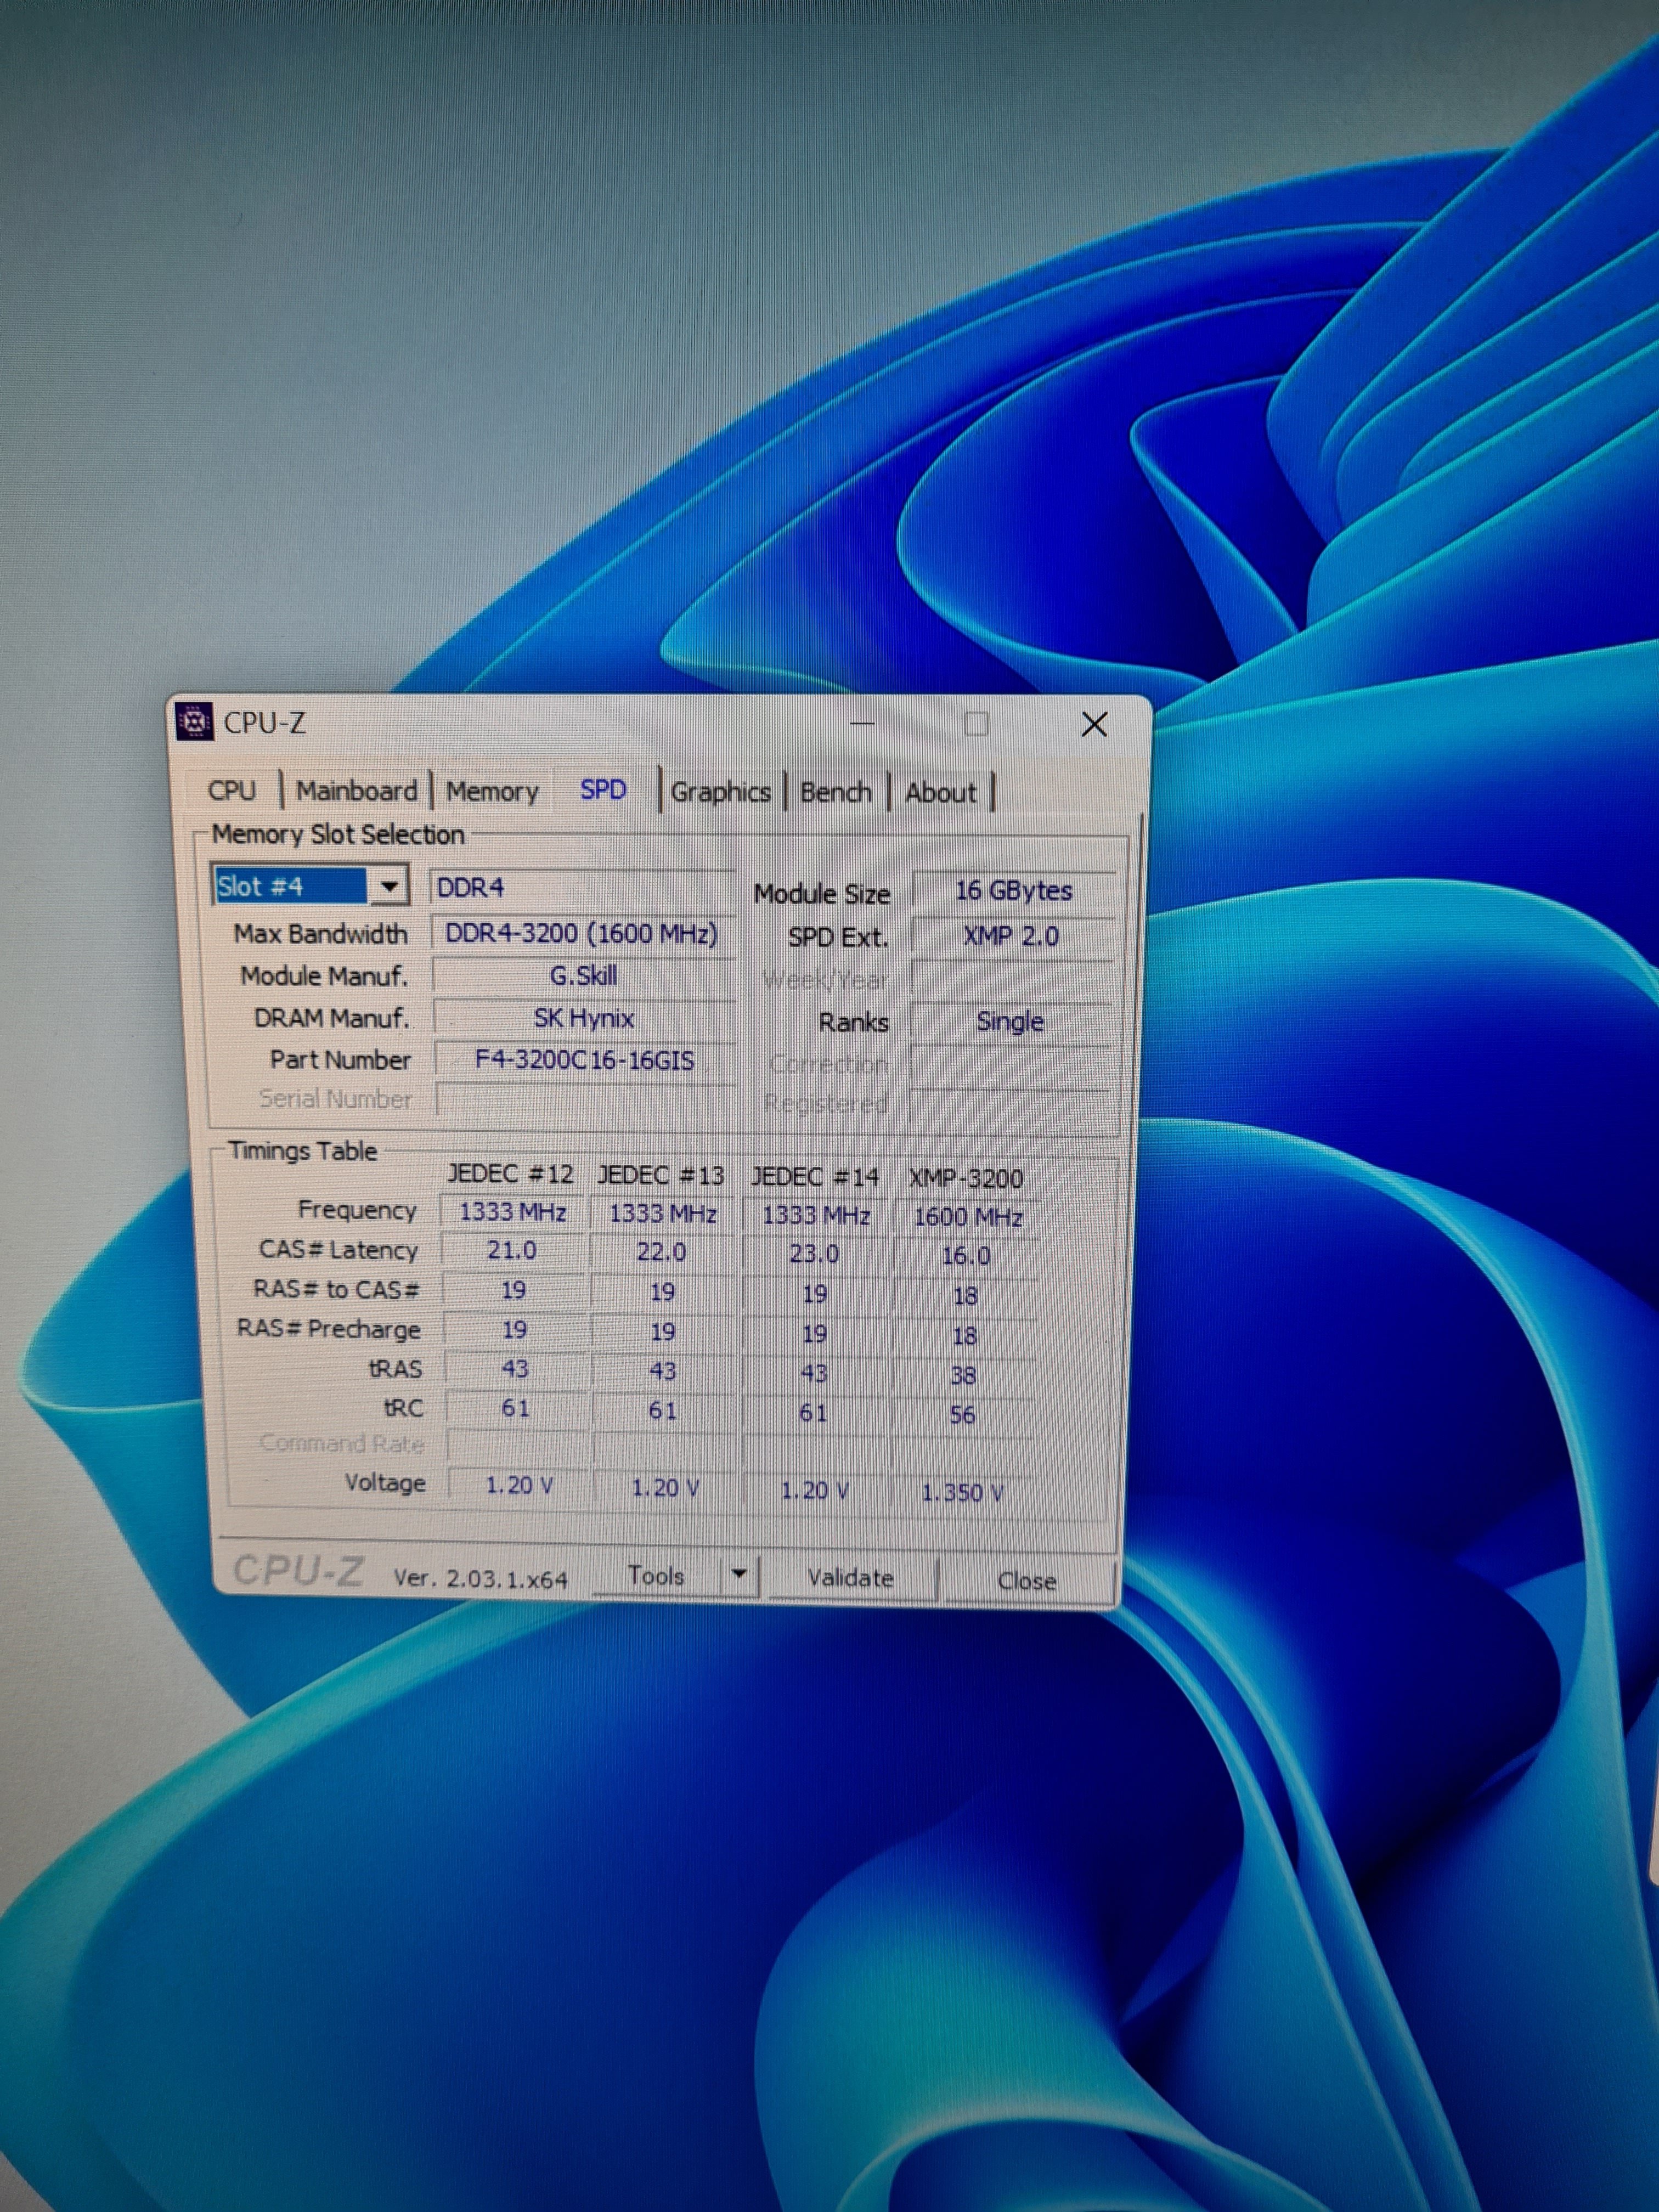Click the XMP-3200 frequency 1600 MHz cell
This screenshot has height=2212, width=1659.
(x=967, y=1217)
